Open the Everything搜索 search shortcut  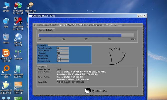coord(6,69)
